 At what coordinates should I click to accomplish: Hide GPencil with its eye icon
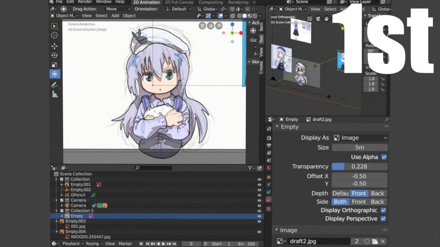[259, 195]
